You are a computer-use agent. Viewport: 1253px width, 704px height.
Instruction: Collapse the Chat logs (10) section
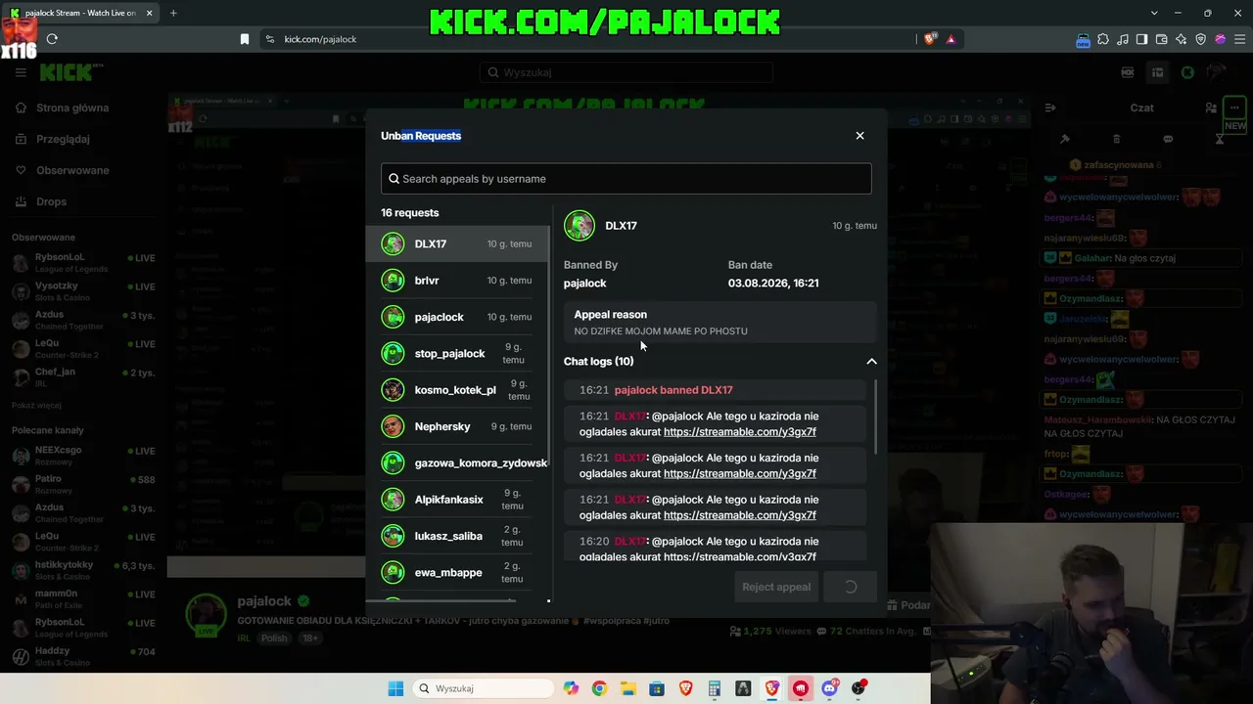(871, 362)
